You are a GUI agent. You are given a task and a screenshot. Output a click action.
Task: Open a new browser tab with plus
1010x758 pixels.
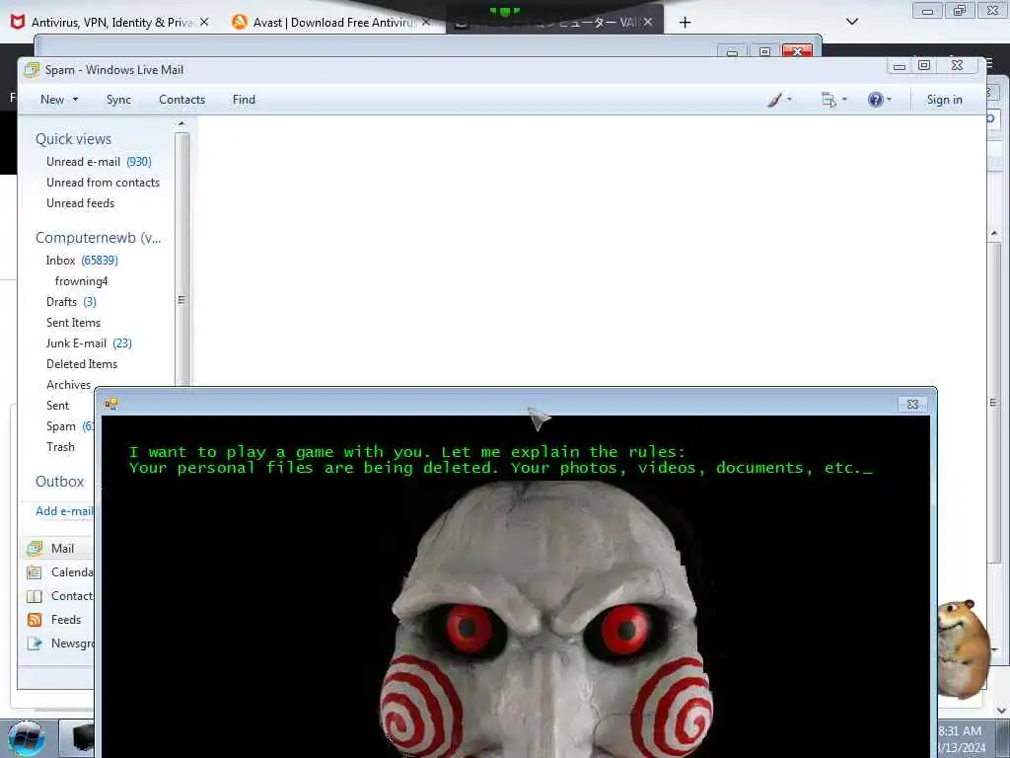(x=685, y=23)
